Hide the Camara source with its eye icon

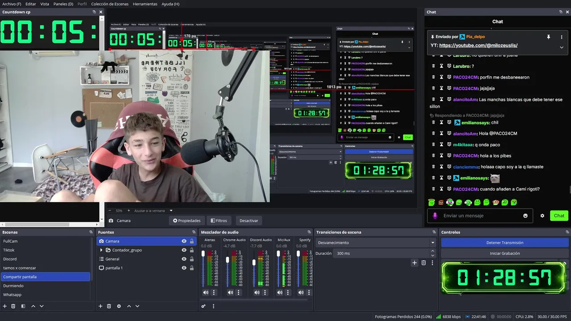184,241
